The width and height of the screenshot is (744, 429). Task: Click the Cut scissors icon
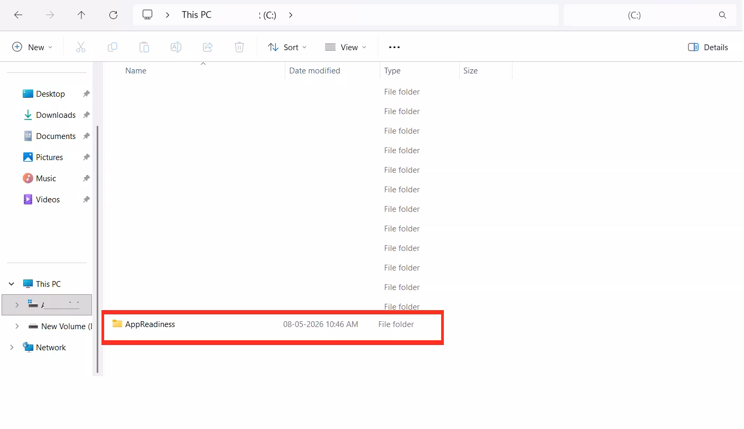[81, 47]
